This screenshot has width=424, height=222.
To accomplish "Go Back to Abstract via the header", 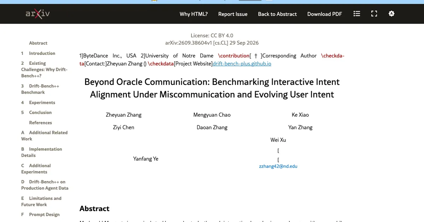I will pos(277,14).
